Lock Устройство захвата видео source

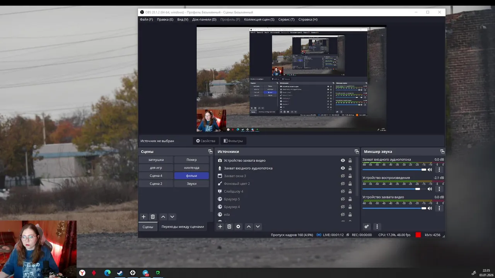350,161
